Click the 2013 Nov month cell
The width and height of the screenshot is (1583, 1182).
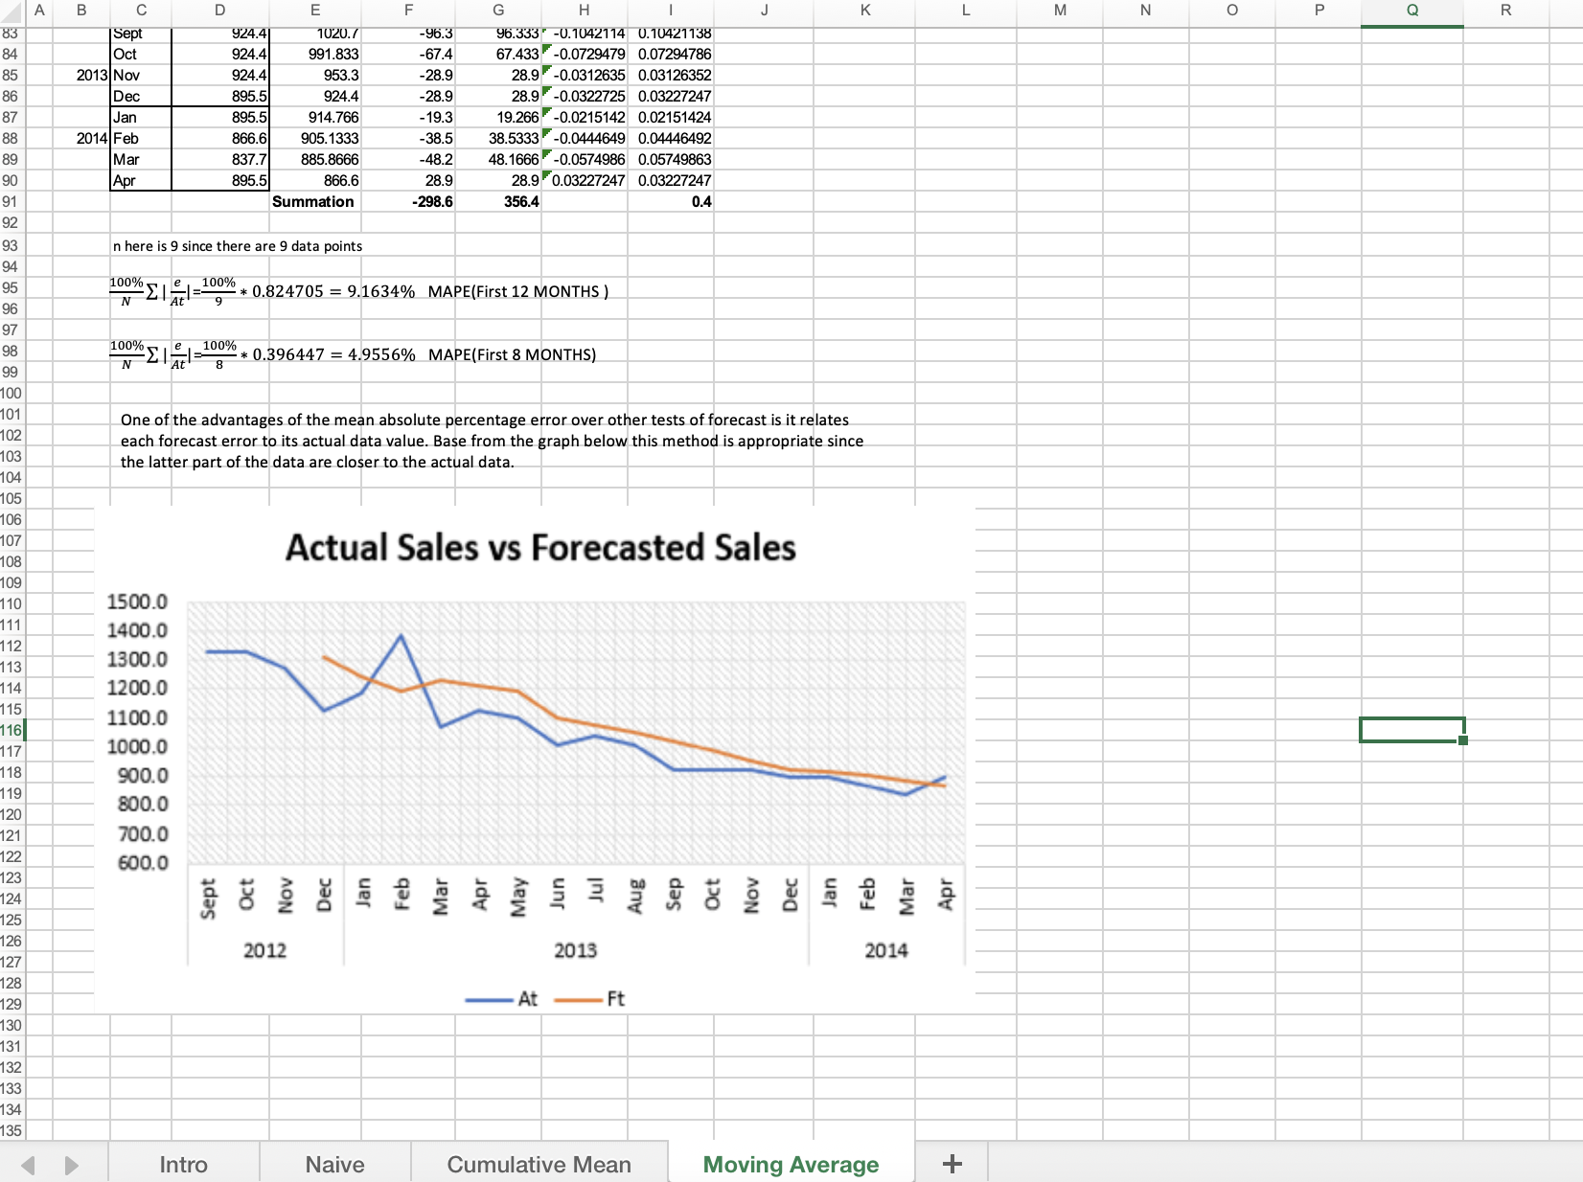coord(141,75)
